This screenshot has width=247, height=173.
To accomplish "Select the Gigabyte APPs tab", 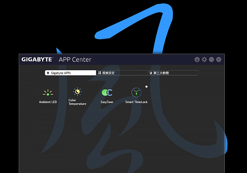I will (70, 73).
